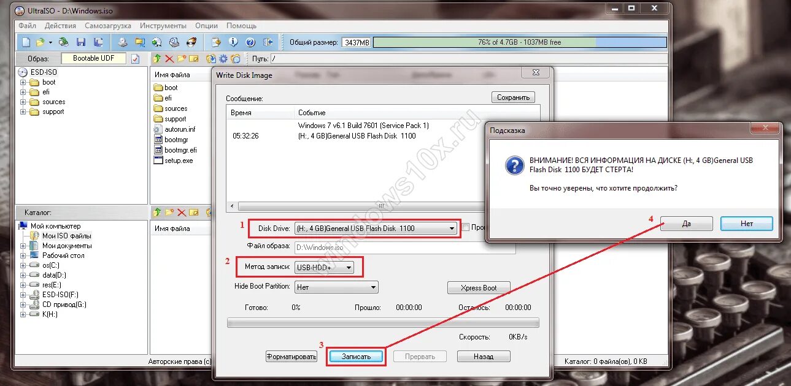Click the Сохранить log button

click(x=514, y=97)
